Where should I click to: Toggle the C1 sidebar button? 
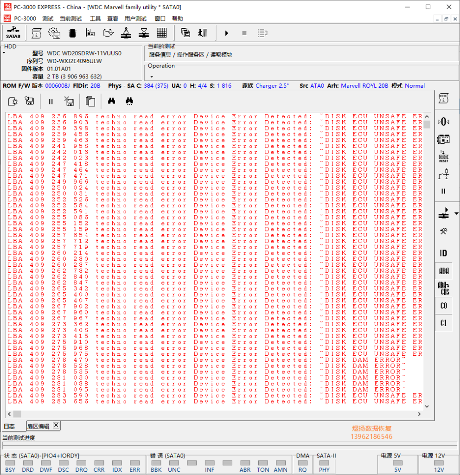coord(444,323)
